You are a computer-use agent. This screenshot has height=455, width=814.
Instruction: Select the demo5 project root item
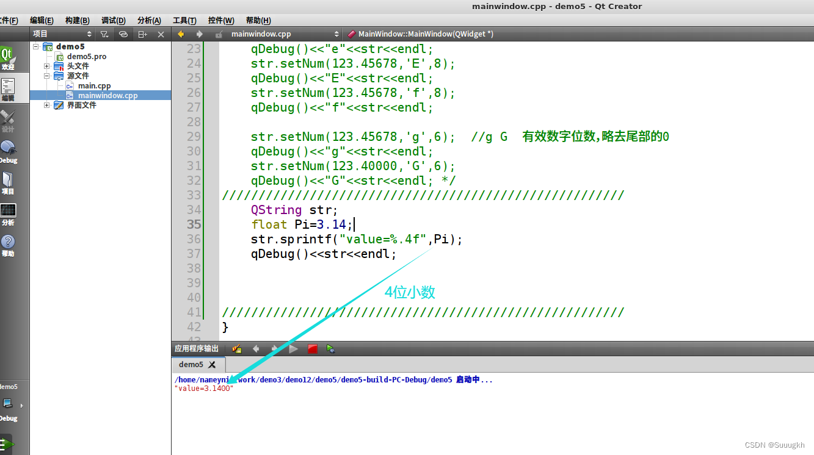point(70,46)
